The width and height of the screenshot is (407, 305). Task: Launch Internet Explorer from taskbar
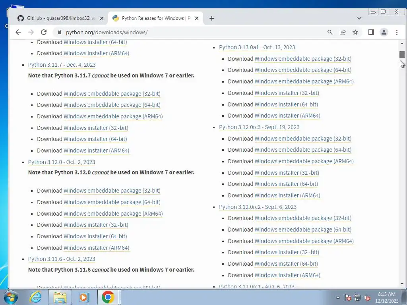tap(35, 297)
